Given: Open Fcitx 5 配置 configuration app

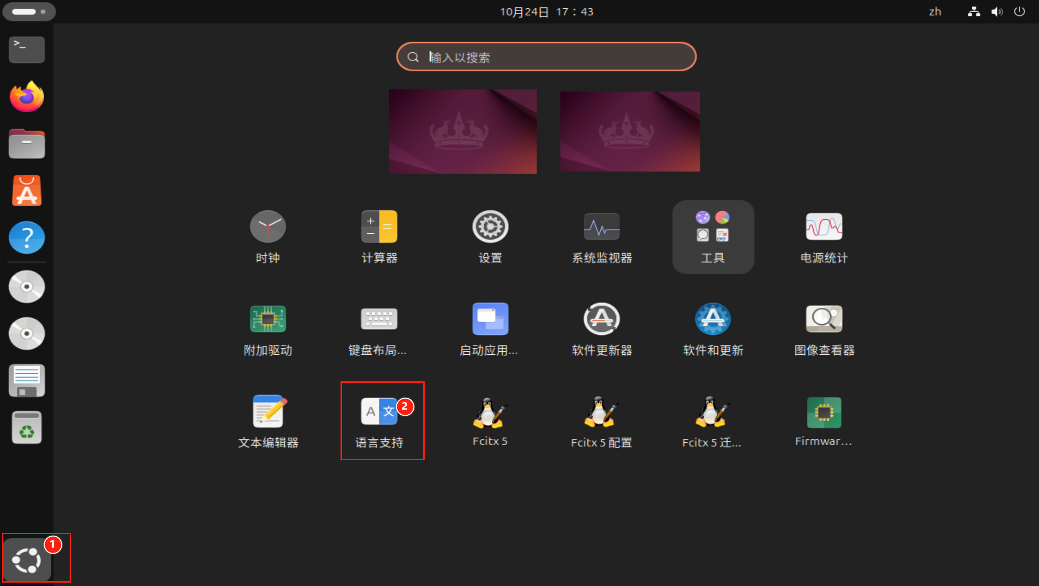Looking at the screenshot, I should 601,412.
